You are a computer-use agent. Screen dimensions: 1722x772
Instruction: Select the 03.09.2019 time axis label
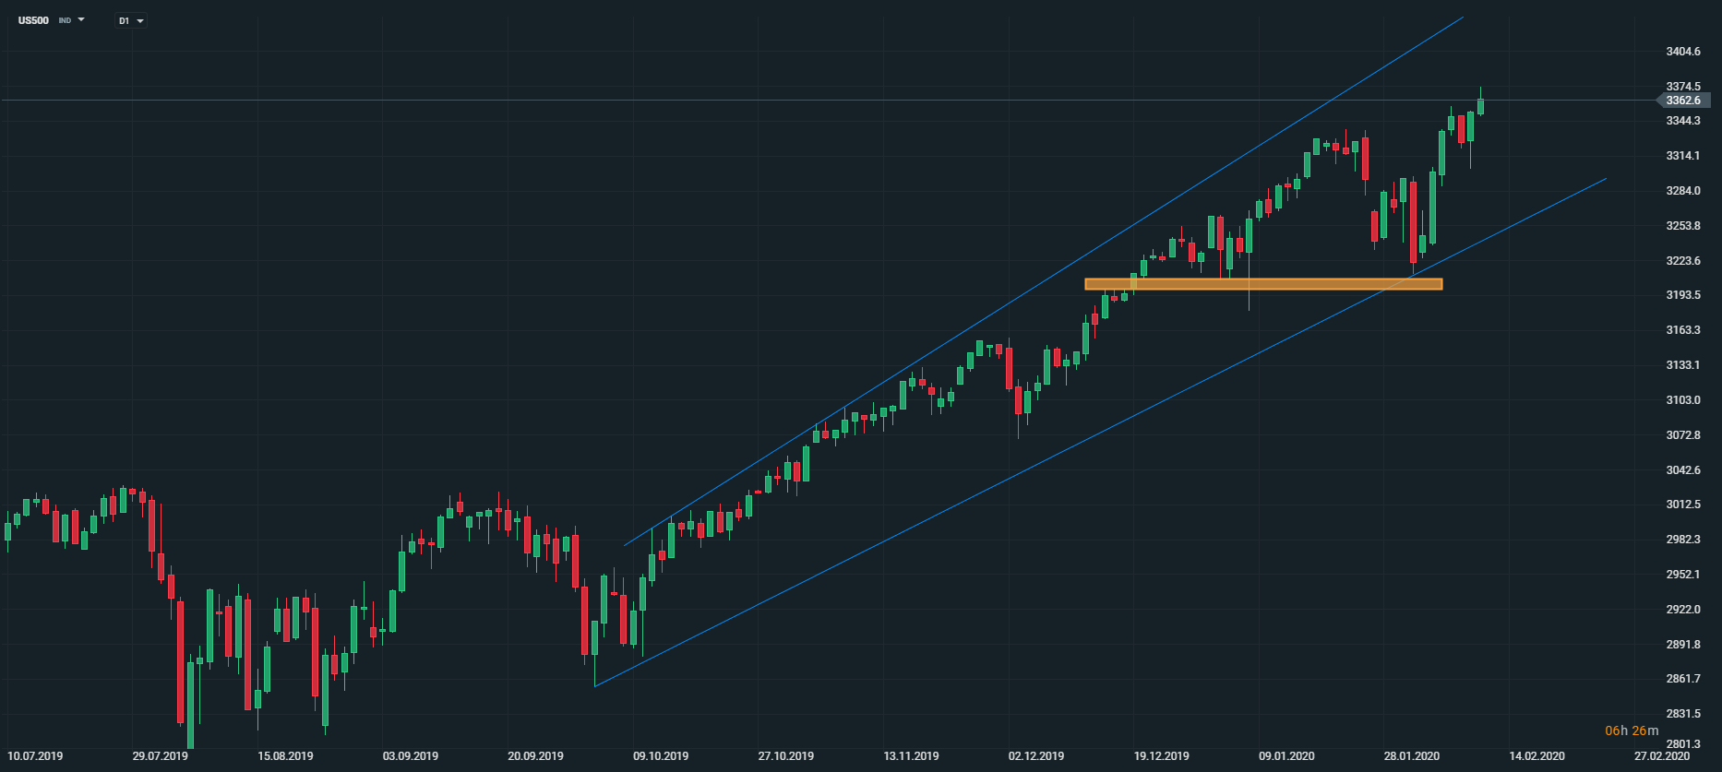click(411, 756)
